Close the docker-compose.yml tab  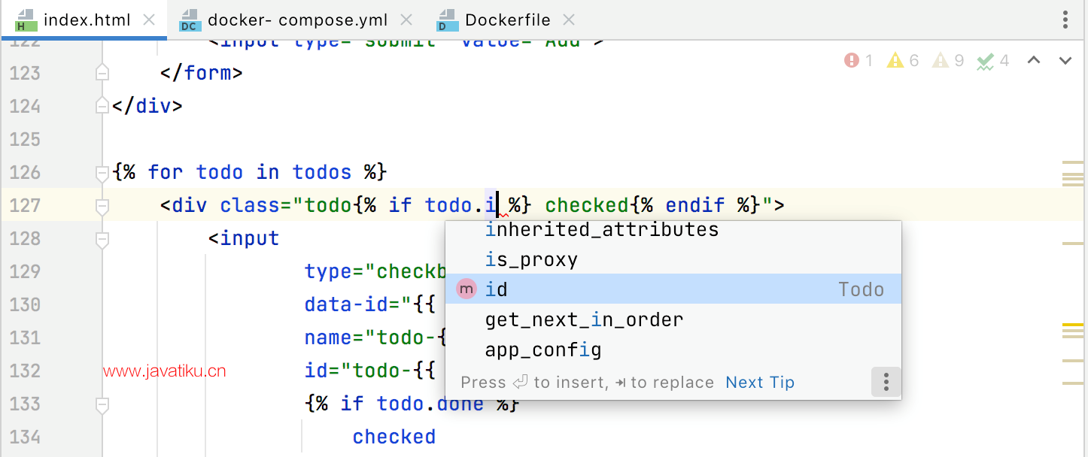click(407, 20)
